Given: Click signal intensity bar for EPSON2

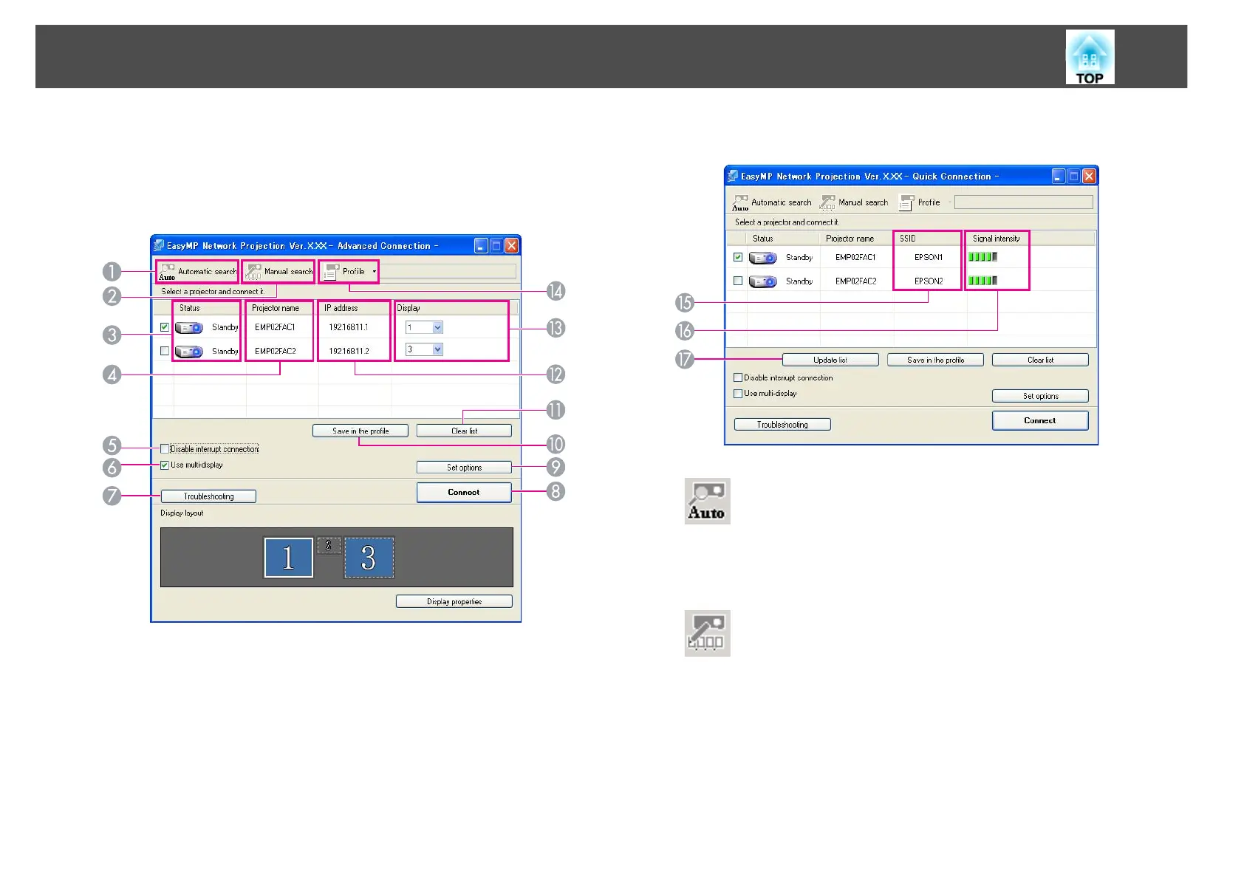Looking at the screenshot, I should pyautogui.click(x=983, y=281).
